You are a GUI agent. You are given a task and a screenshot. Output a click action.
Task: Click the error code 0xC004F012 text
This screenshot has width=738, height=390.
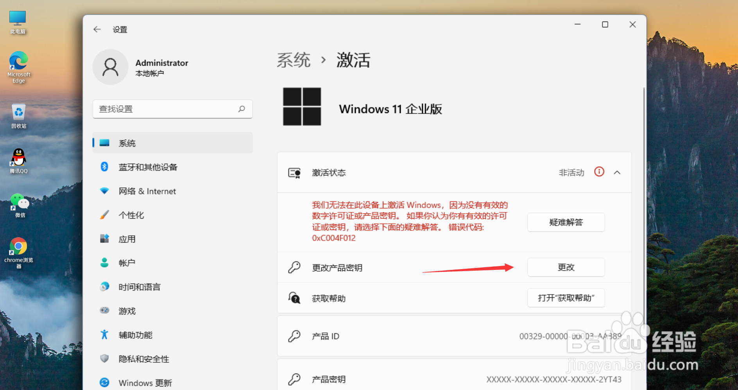coord(334,238)
